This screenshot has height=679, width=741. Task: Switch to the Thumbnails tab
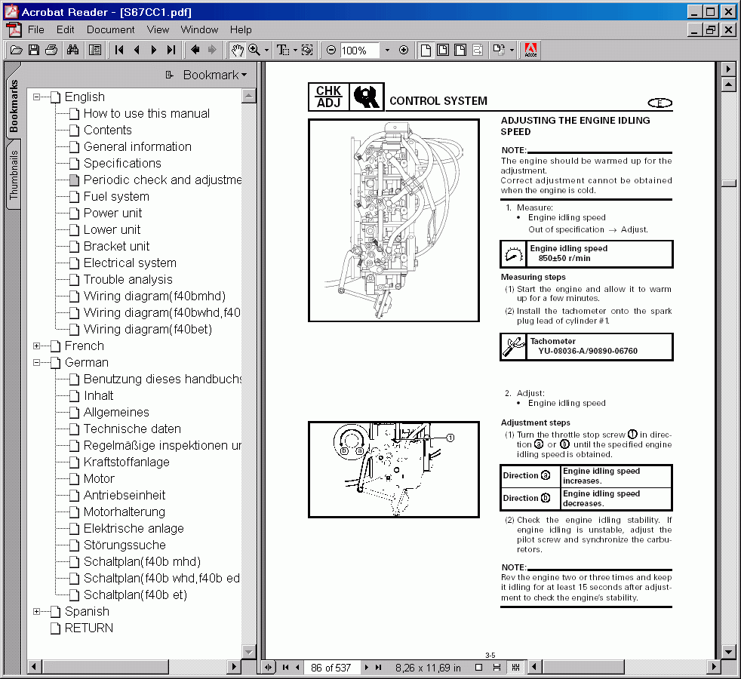14,174
